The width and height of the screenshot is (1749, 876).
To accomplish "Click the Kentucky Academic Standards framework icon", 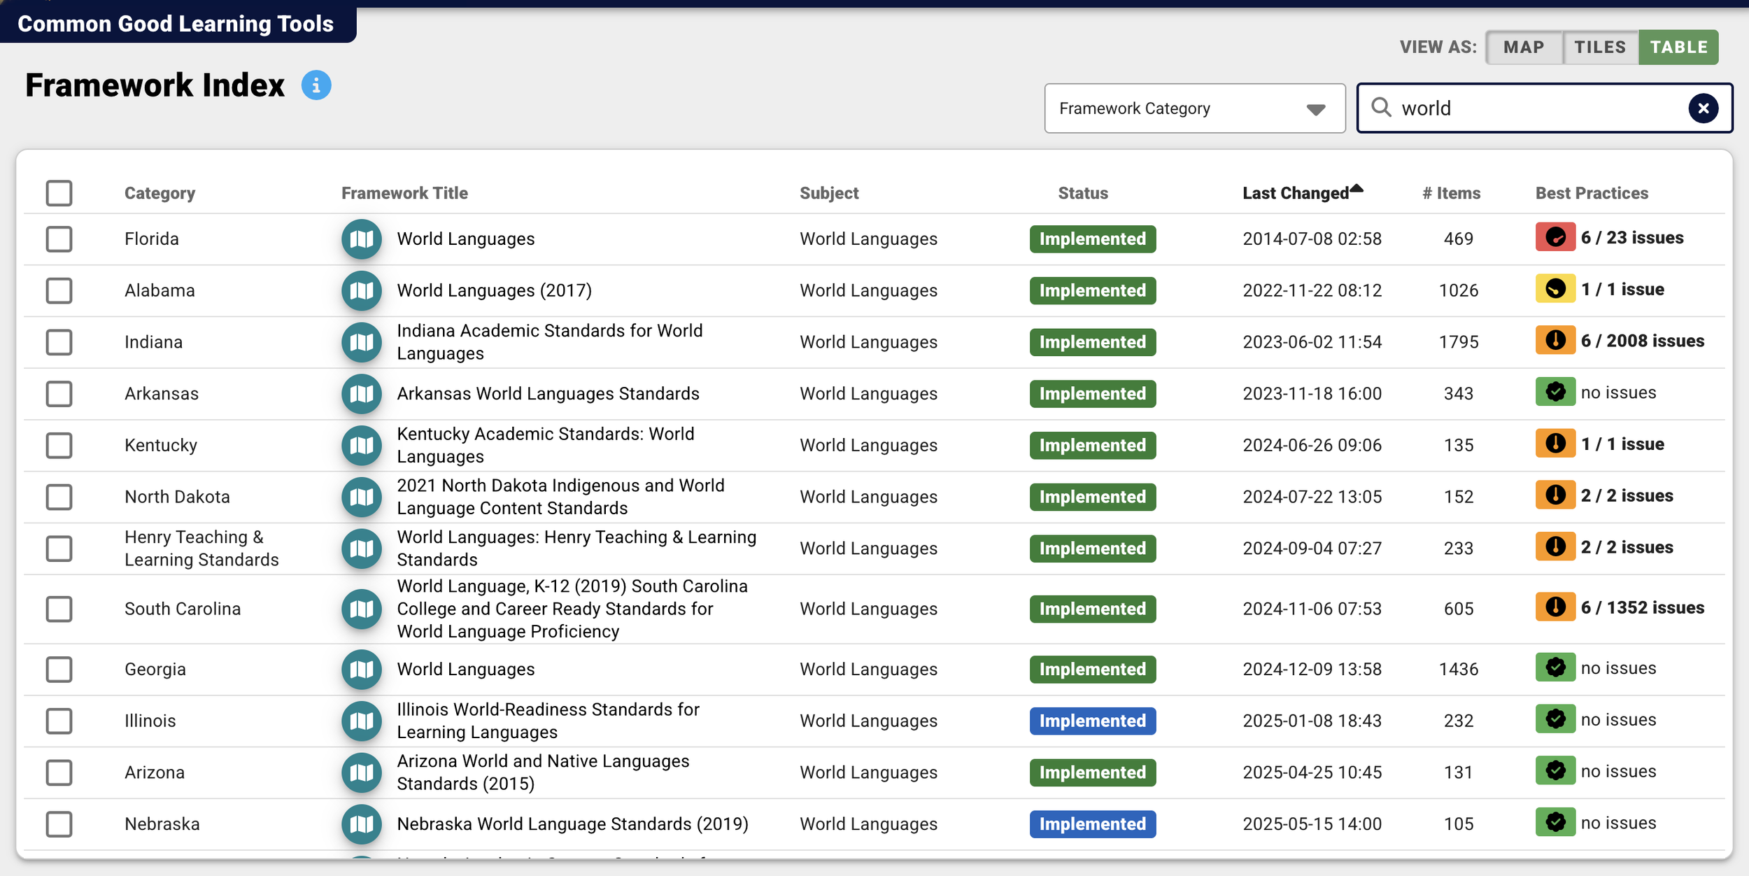I will point(362,446).
